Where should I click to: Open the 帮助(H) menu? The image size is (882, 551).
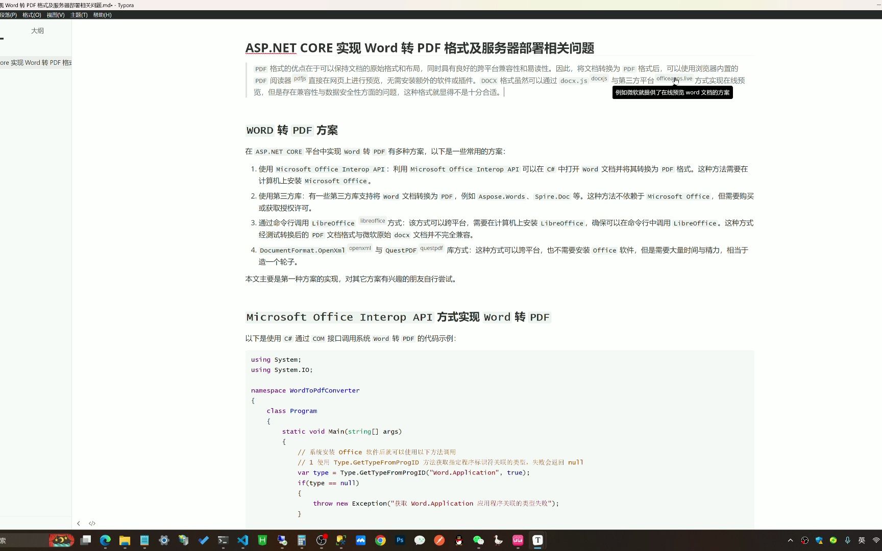[102, 15]
